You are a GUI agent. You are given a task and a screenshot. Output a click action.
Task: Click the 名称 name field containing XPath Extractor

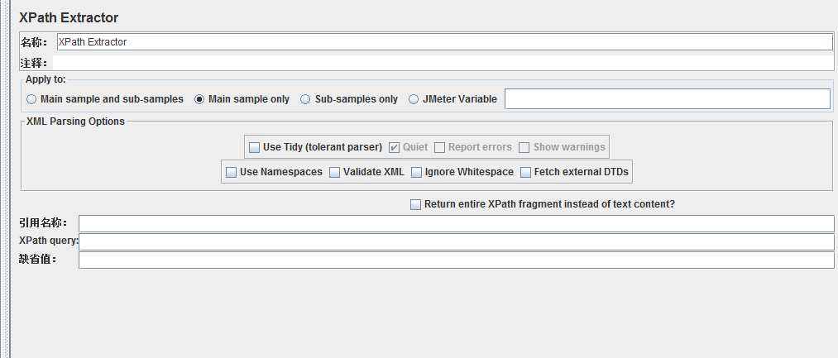445,41
